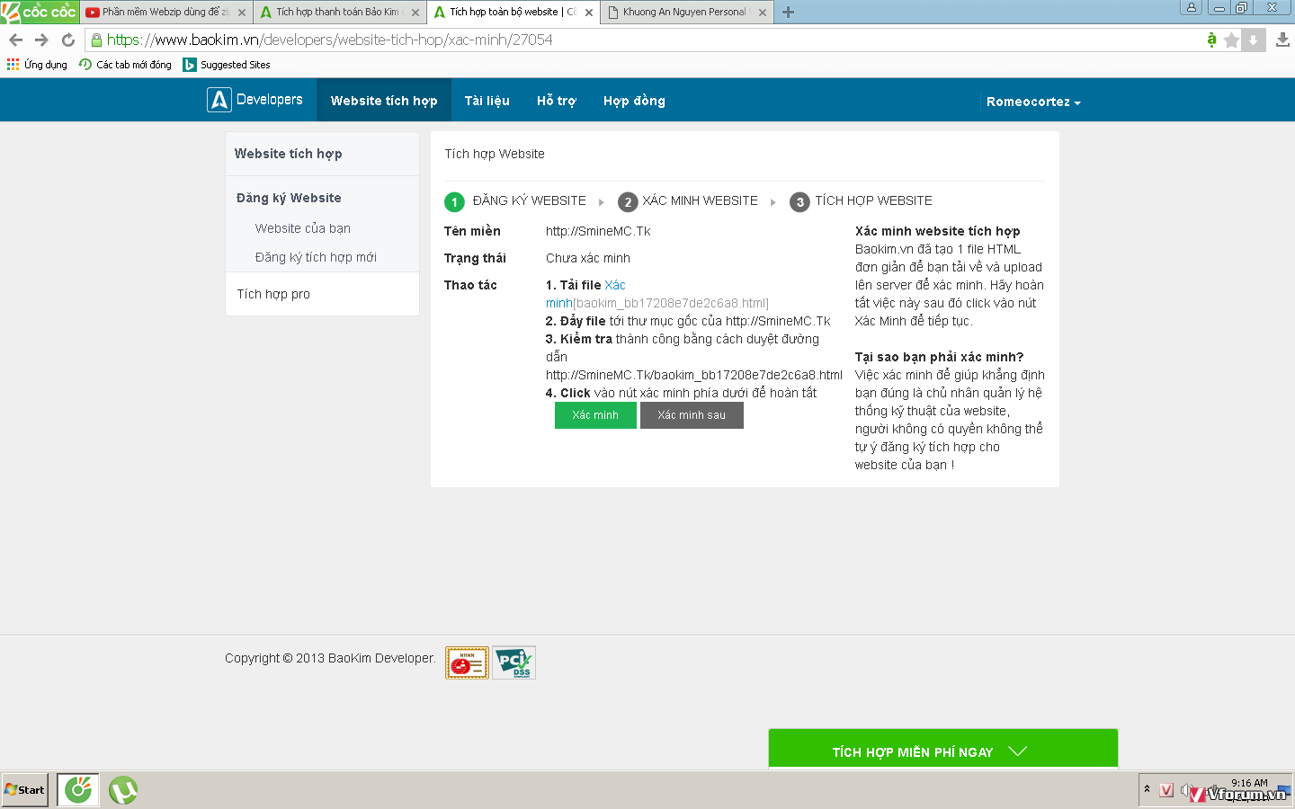The width and height of the screenshot is (1295, 809).
Task: Toggle the Vietnamese typing 'à' icon
Action: coord(1212,40)
